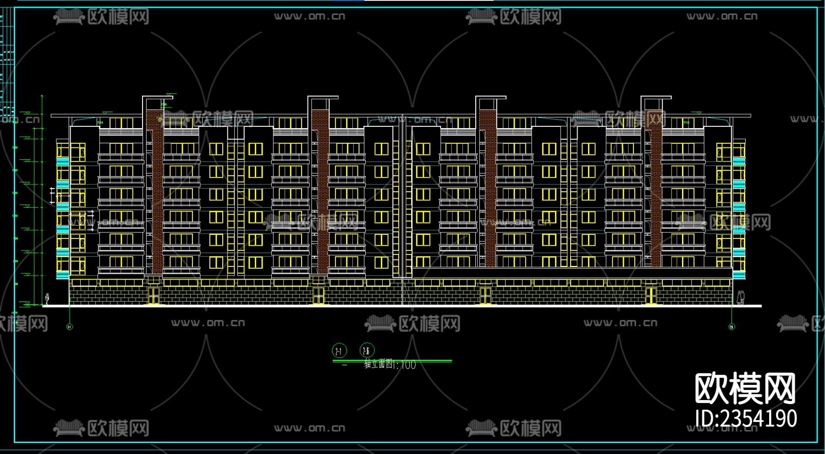Select the human scale figures right of building
This screenshot has height=454, width=825.
(740, 298)
